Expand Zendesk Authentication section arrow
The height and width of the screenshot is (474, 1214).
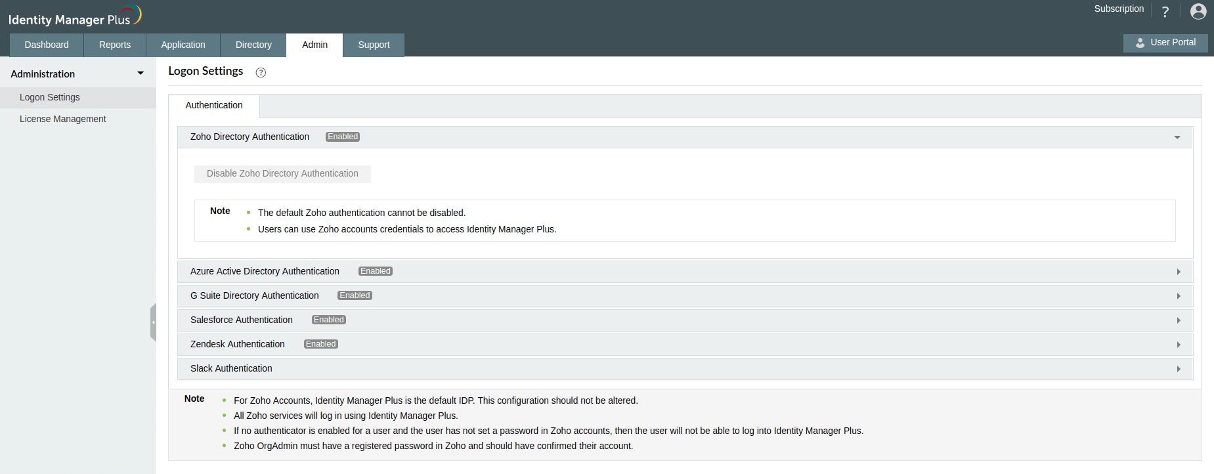click(x=1179, y=345)
